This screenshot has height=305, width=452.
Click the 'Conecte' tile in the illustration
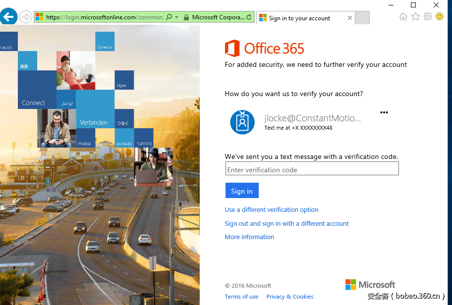[105, 42]
